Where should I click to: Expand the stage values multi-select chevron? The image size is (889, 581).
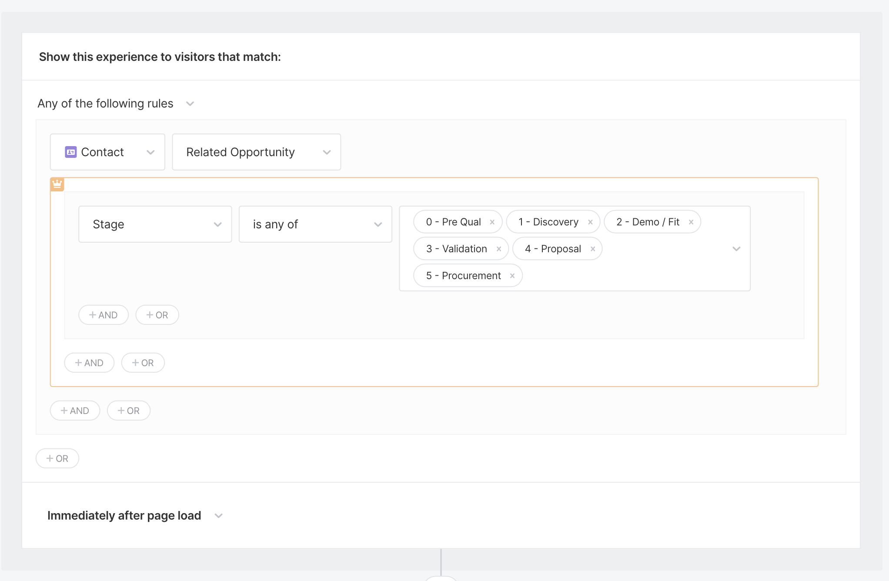(x=736, y=249)
